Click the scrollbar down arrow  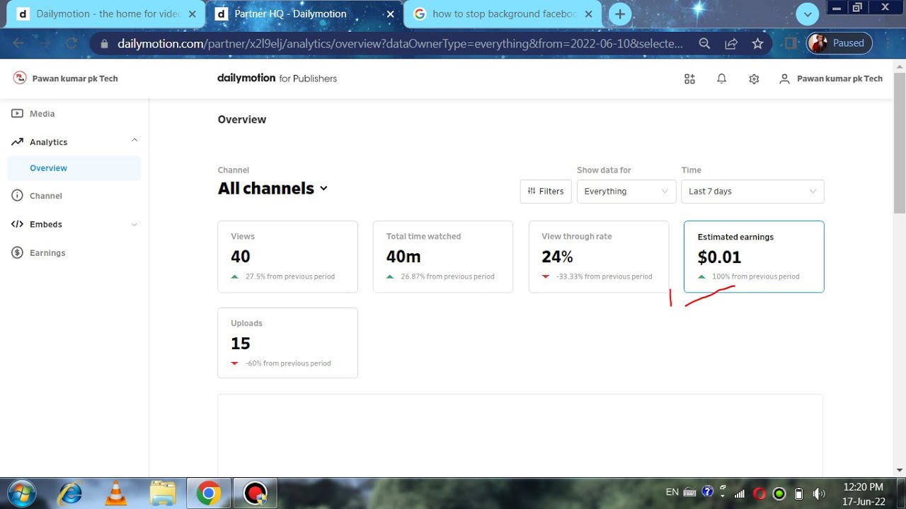pyautogui.click(x=900, y=470)
